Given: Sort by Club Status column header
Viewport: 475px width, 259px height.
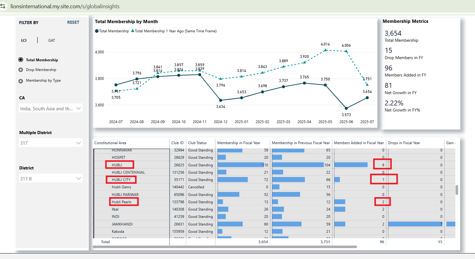Looking at the screenshot, I should click(197, 143).
